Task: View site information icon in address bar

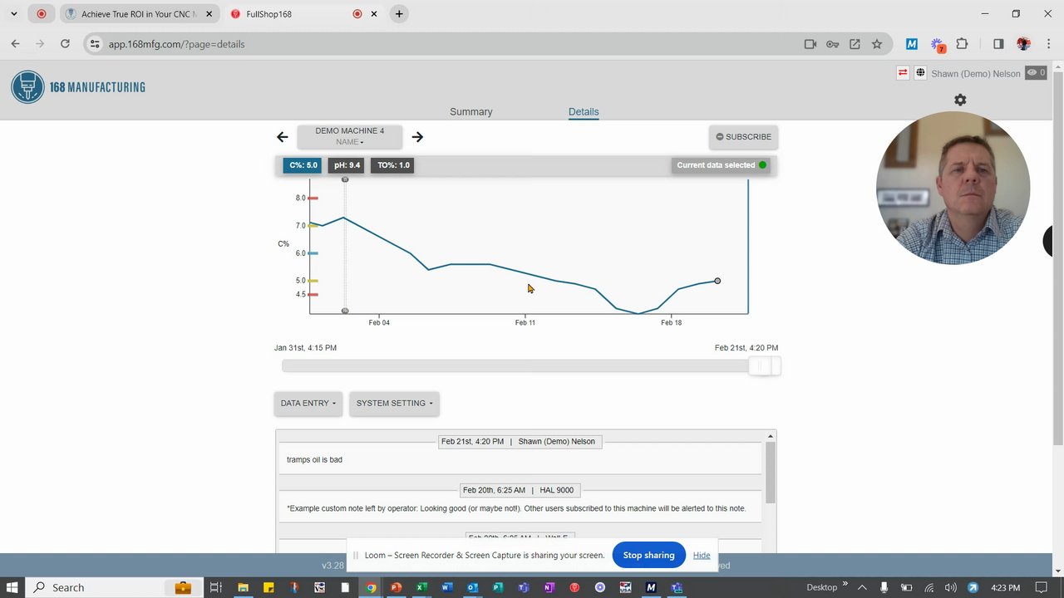Action: click(x=95, y=44)
